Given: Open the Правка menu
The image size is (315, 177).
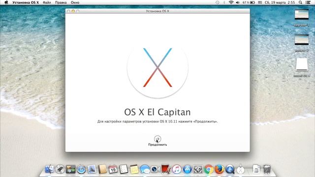Looking at the screenshot, I should [x=61, y=2].
